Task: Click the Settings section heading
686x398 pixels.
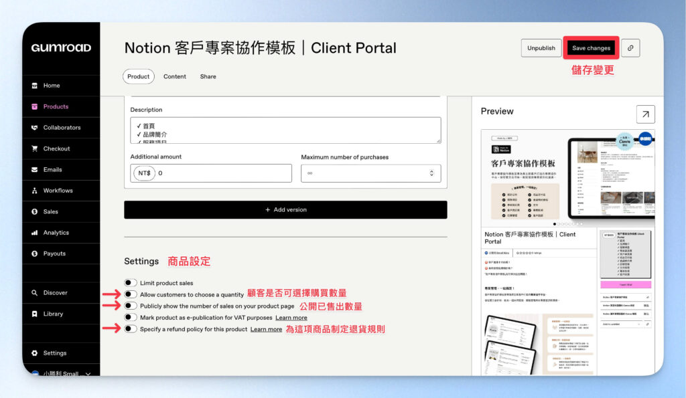Action: [141, 262]
